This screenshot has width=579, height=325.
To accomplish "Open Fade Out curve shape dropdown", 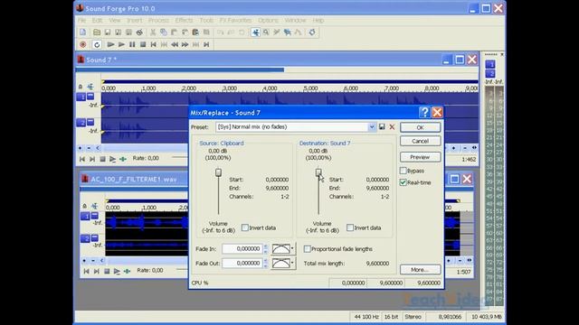I will coord(283,263).
